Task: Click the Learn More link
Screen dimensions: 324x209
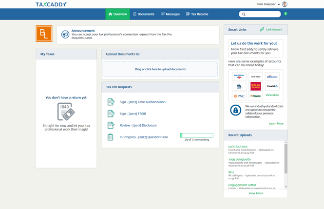Action: [276, 124]
